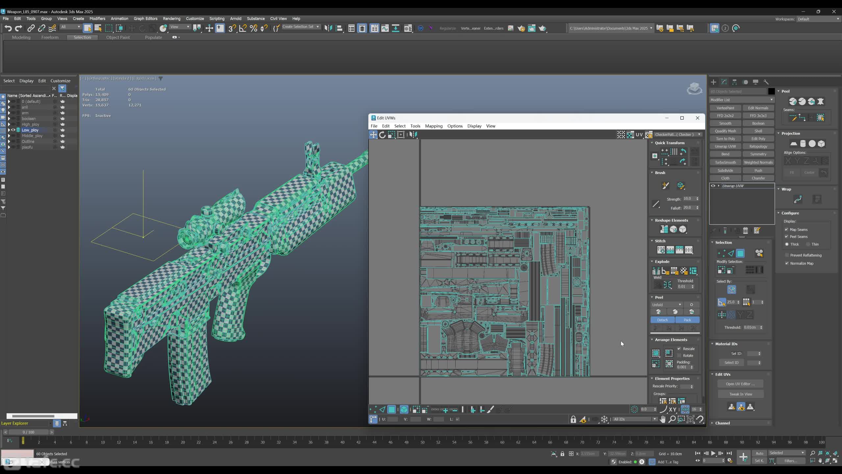Click the Play Animation button

(x=713, y=454)
